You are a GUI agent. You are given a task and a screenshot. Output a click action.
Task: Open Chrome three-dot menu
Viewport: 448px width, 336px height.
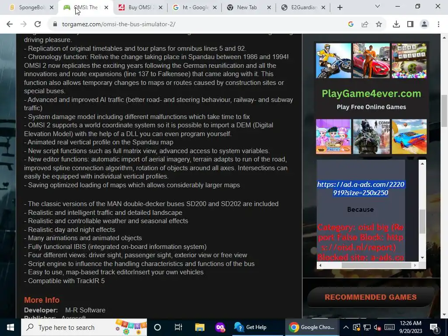[x=438, y=24]
